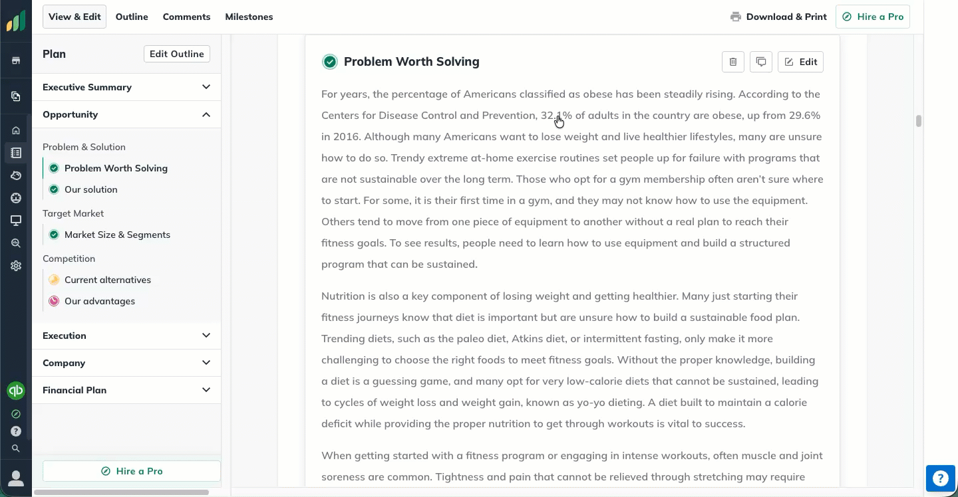Click the Edit Outline button
The width and height of the screenshot is (958, 497).
pyautogui.click(x=177, y=54)
